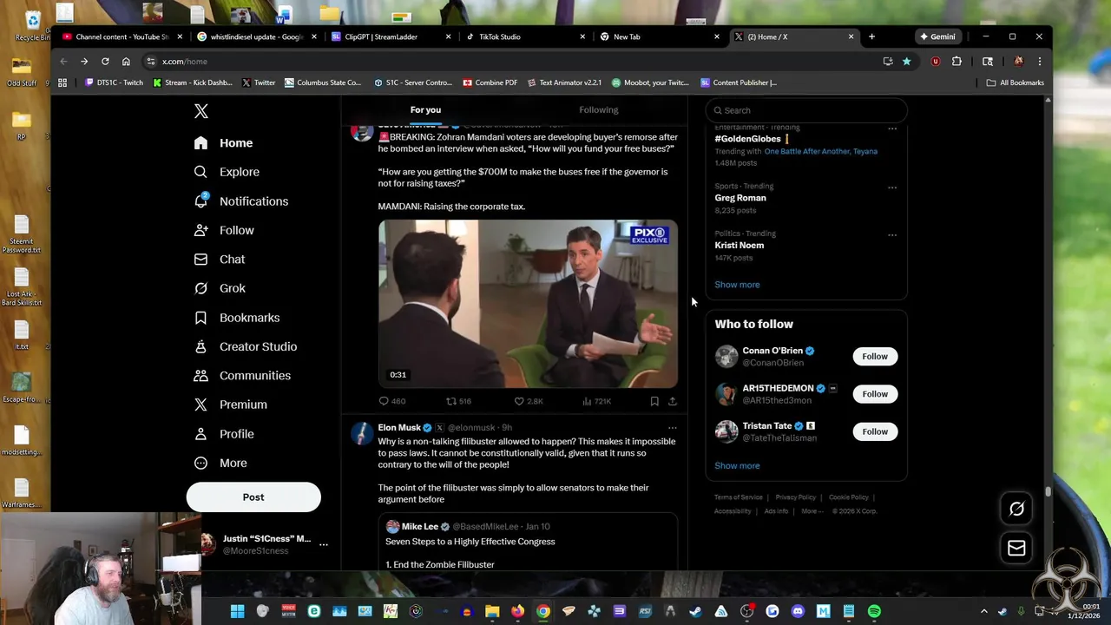Switch to TikTok Studio tab
1111x625 pixels.
click(x=525, y=36)
